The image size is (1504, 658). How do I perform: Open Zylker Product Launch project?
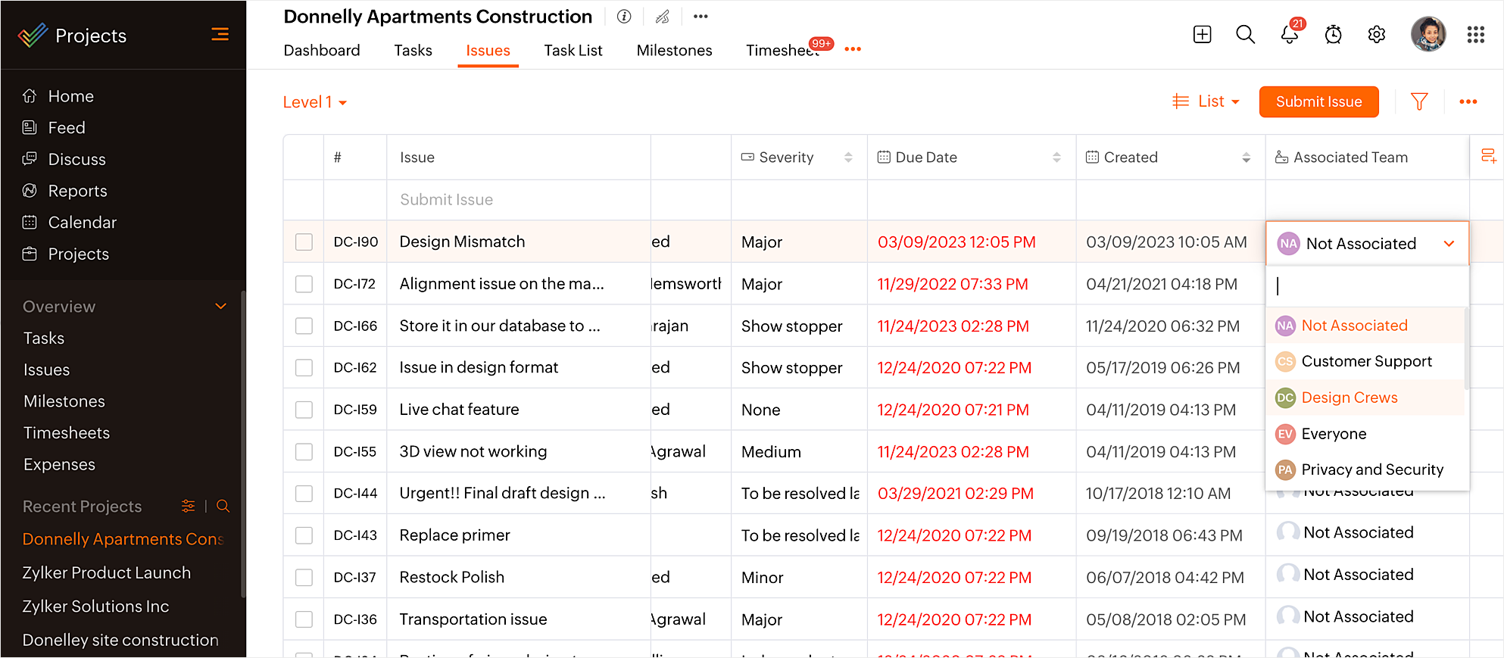[107, 573]
